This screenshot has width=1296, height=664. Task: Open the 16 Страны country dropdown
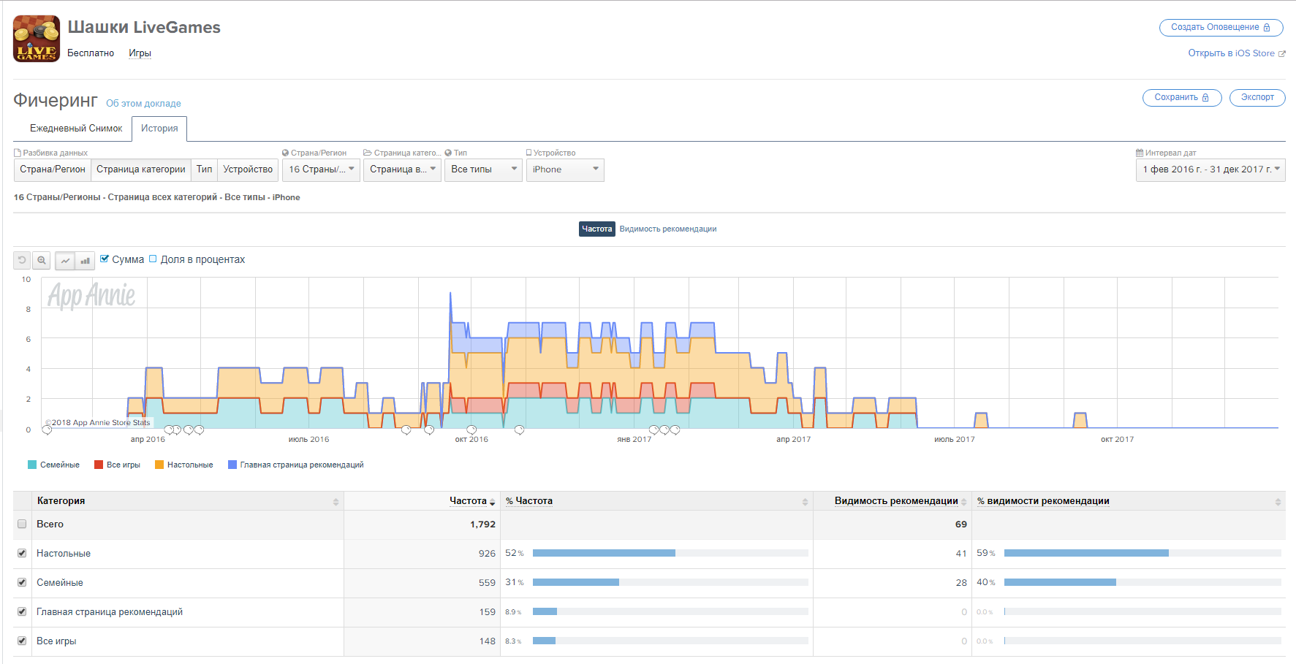pyautogui.click(x=320, y=169)
